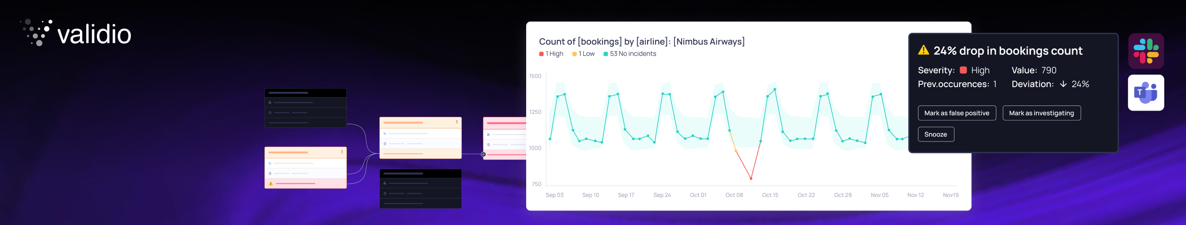Click the red anomaly point at chart low

coord(751,179)
